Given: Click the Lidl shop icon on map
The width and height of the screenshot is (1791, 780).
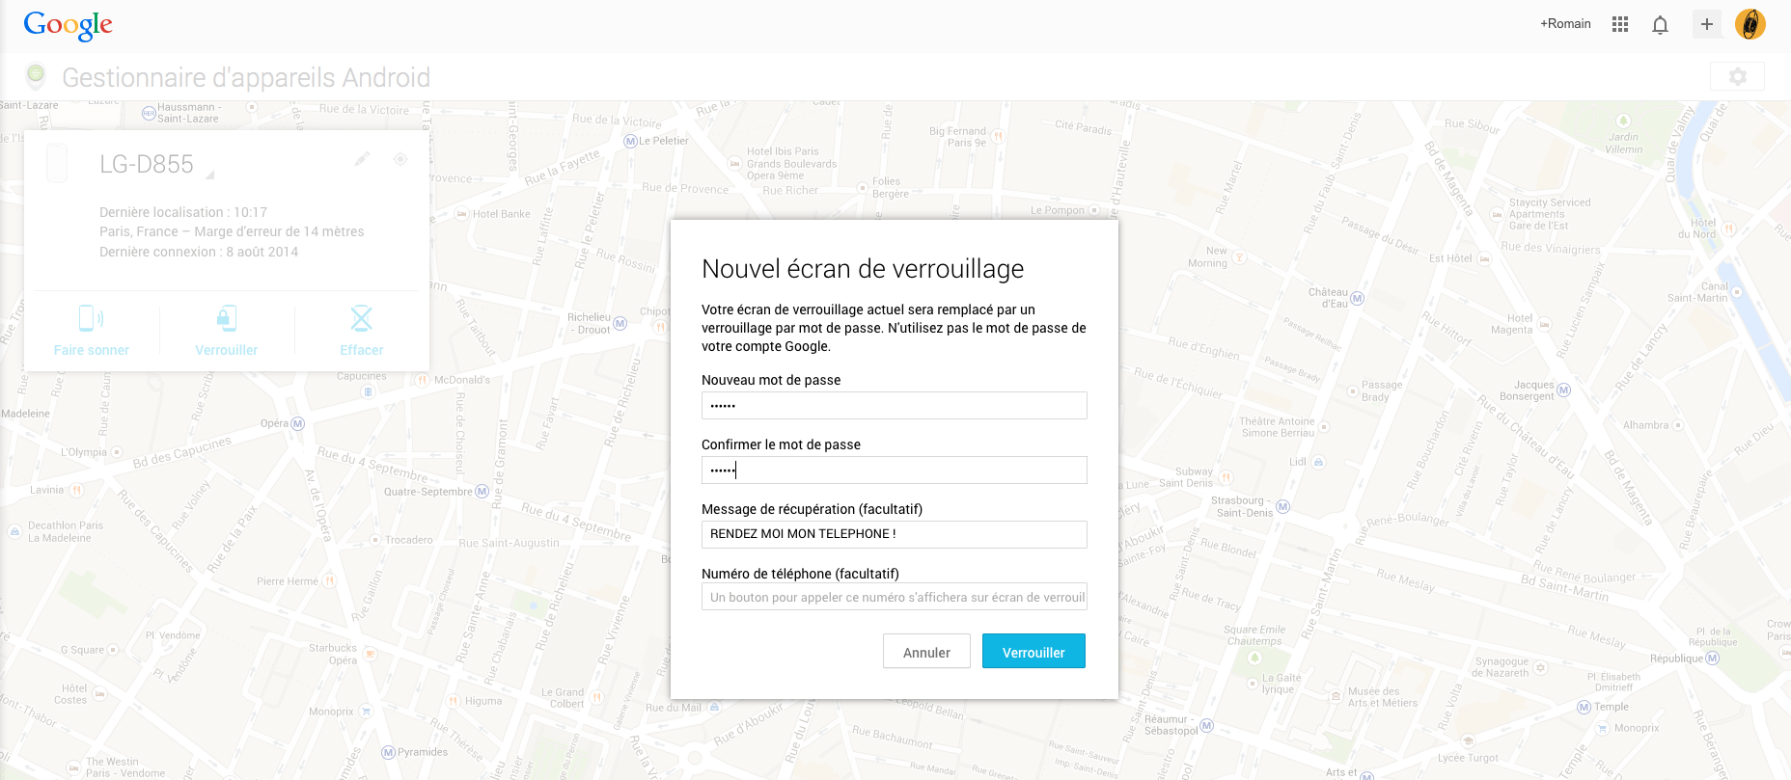Looking at the screenshot, I should (1318, 462).
